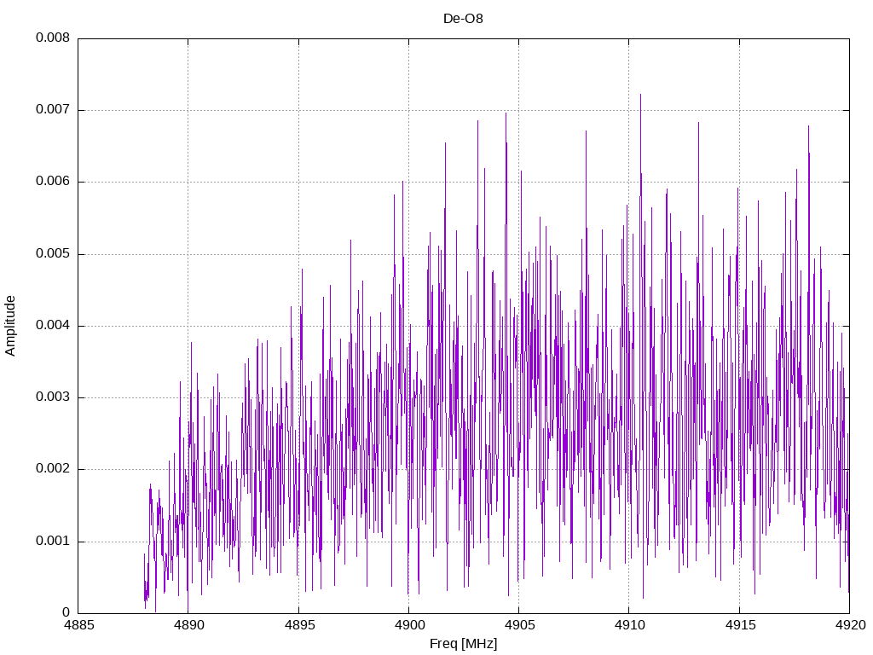Image resolution: width=873 pixels, height=655 pixels.
Task: Click the 4900 x-axis tick label
Action: (408, 625)
